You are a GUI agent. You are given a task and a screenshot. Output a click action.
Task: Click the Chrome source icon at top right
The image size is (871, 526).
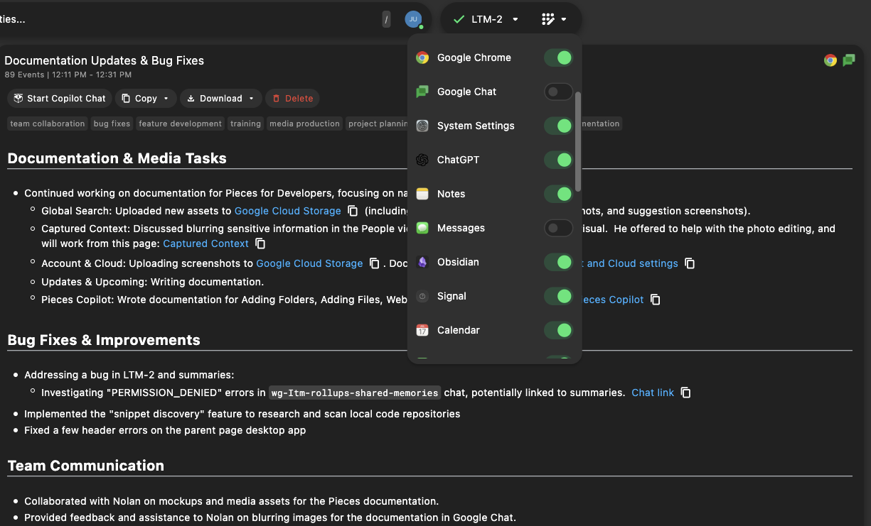click(830, 60)
